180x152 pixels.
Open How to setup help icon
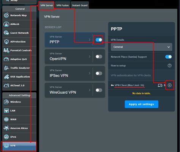coord(170,66)
